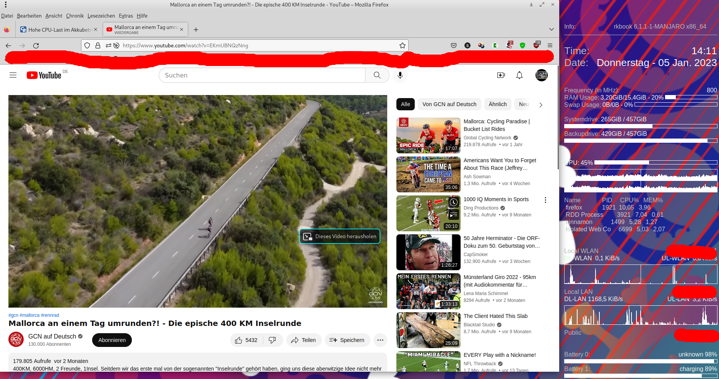Save page to Pocket

pos(454,45)
